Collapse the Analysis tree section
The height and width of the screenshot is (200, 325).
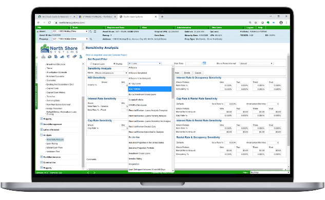(x=41, y=135)
